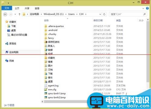This screenshot has height=109, width=151.
Task: Switch to the 共享 ribbon tab
Action: 27,8
